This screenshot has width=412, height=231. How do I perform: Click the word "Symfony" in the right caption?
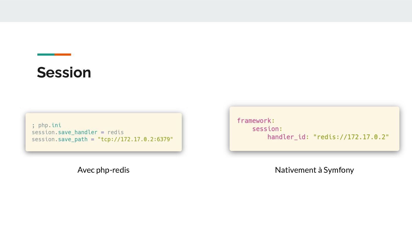[339, 170]
